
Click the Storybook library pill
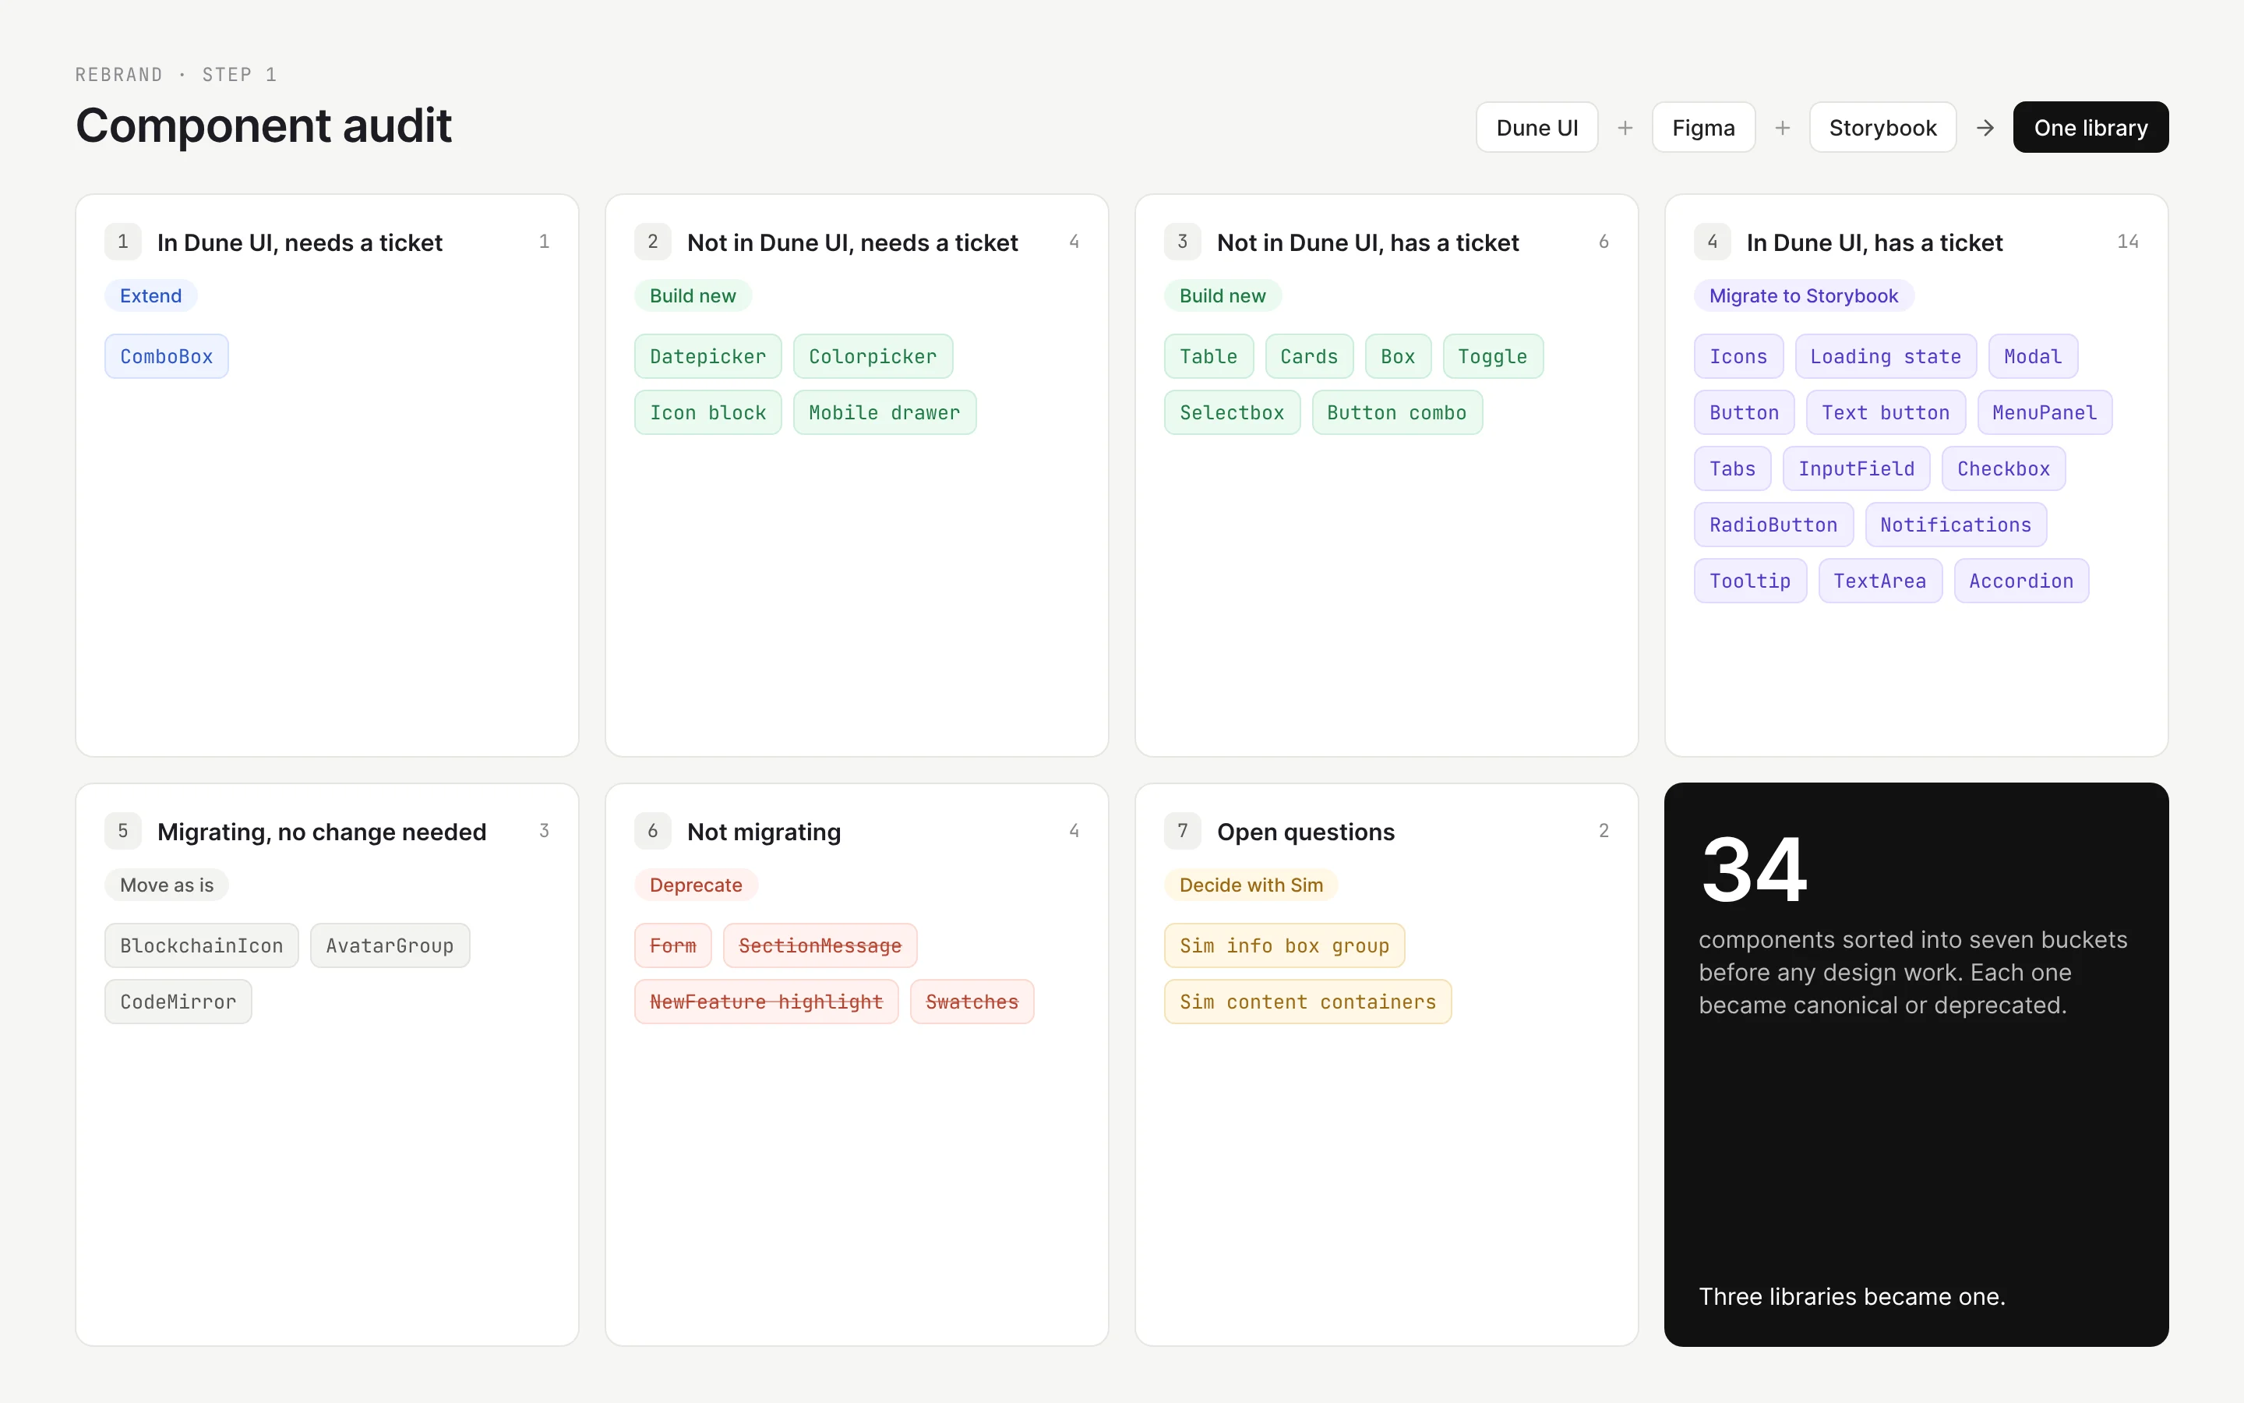coord(1882,127)
